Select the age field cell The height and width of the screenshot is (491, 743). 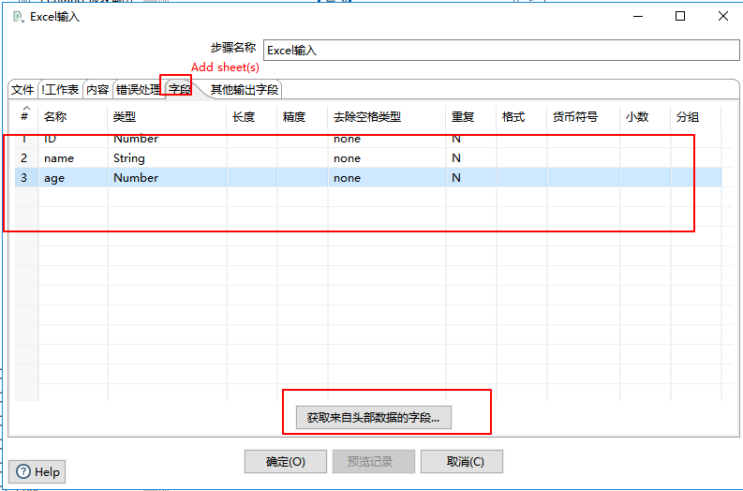point(73,178)
